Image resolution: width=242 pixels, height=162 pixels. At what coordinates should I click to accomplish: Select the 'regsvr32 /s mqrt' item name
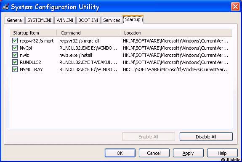point(37,41)
